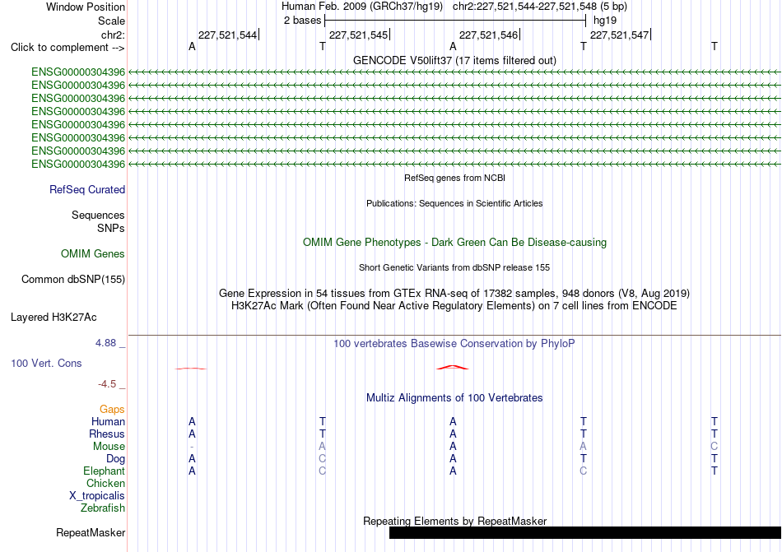Open 'RefSeq genes from NCBI' track title
The image size is (782, 552).
click(x=455, y=178)
